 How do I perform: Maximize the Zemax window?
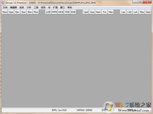pyautogui.click(x=140, y=2)
